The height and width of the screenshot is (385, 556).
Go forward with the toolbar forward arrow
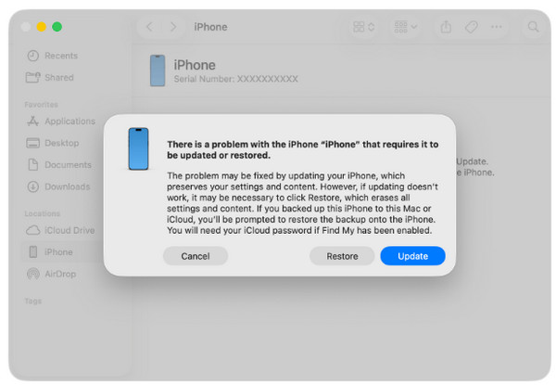(x=172, y=27)
